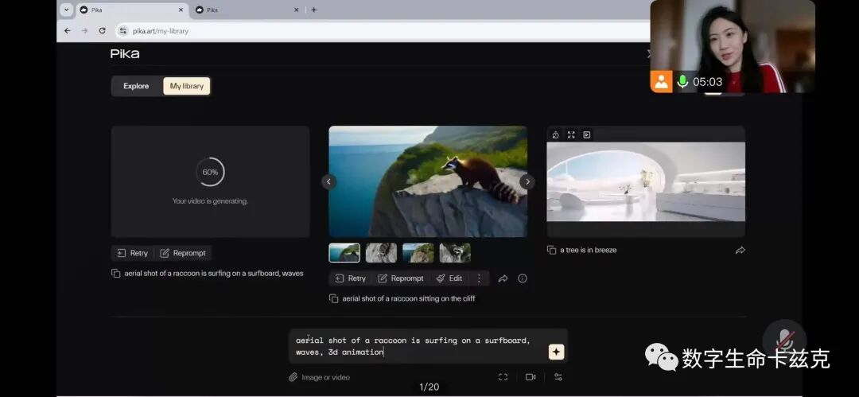Reprompt the generating surfing raccoon video
The height and width of the screenshot is (397, 859).
pos(183,253)
